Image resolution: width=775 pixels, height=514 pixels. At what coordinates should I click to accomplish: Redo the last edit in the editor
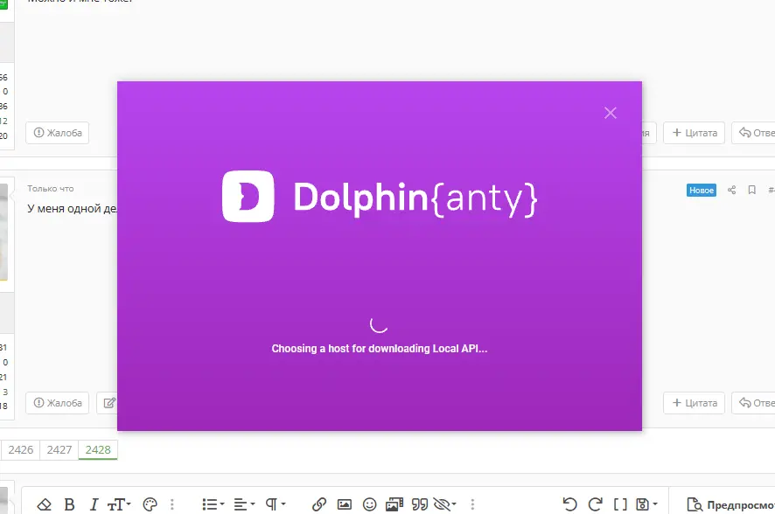(595, 504)
